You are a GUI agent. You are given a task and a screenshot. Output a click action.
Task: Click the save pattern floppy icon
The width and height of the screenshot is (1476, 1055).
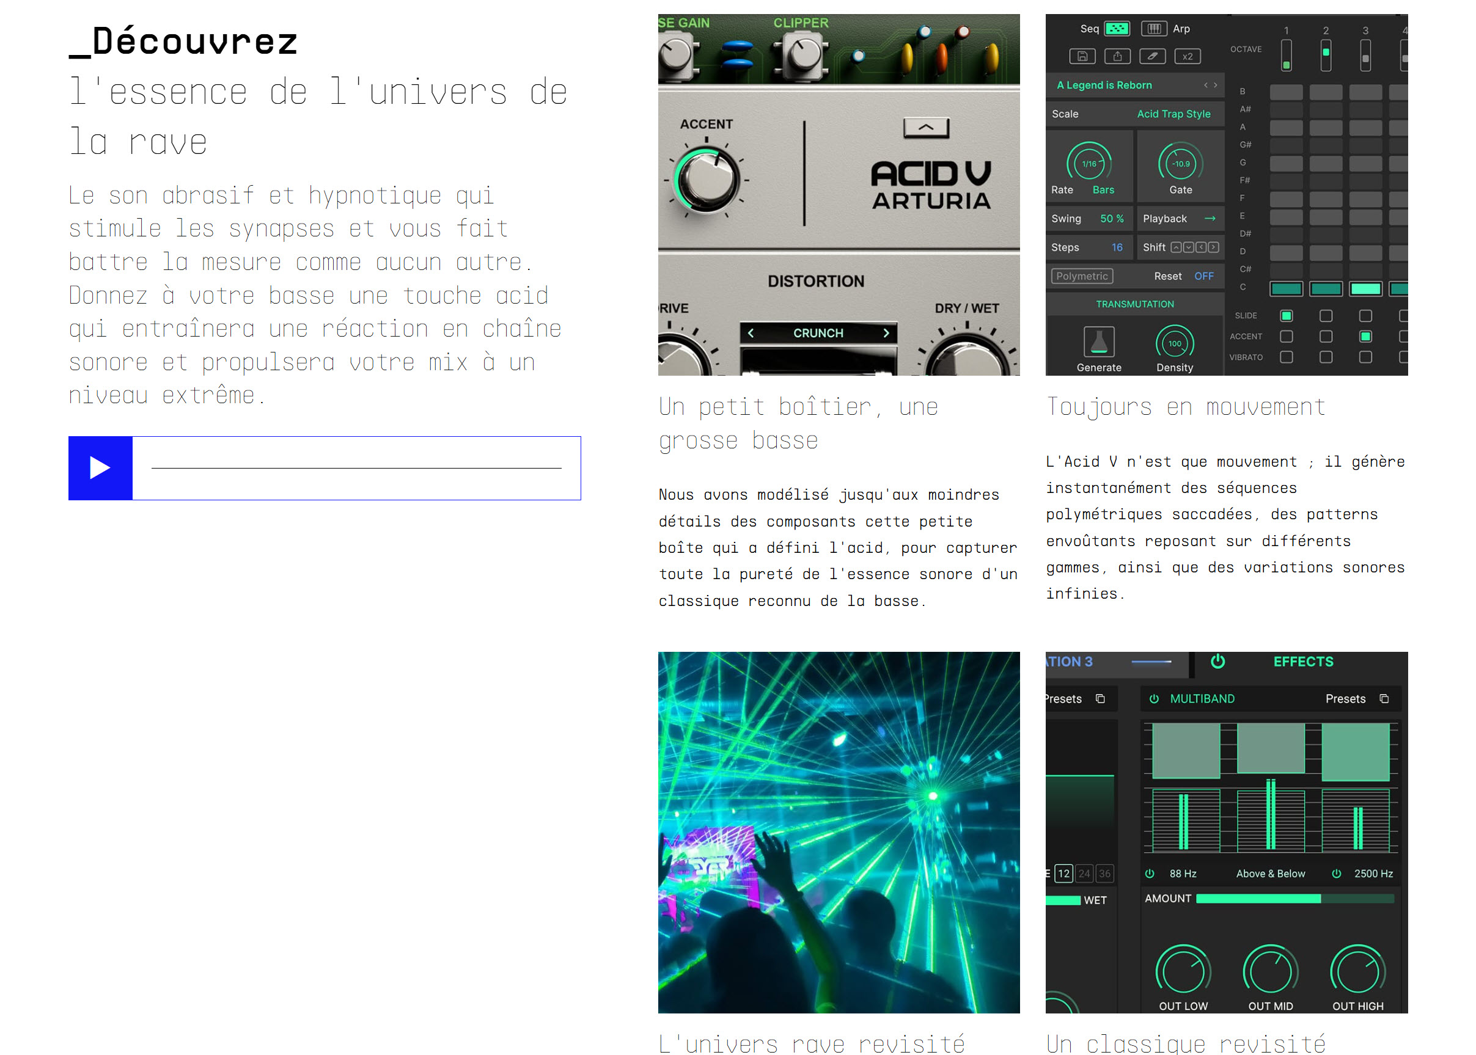pos(1082,57)
